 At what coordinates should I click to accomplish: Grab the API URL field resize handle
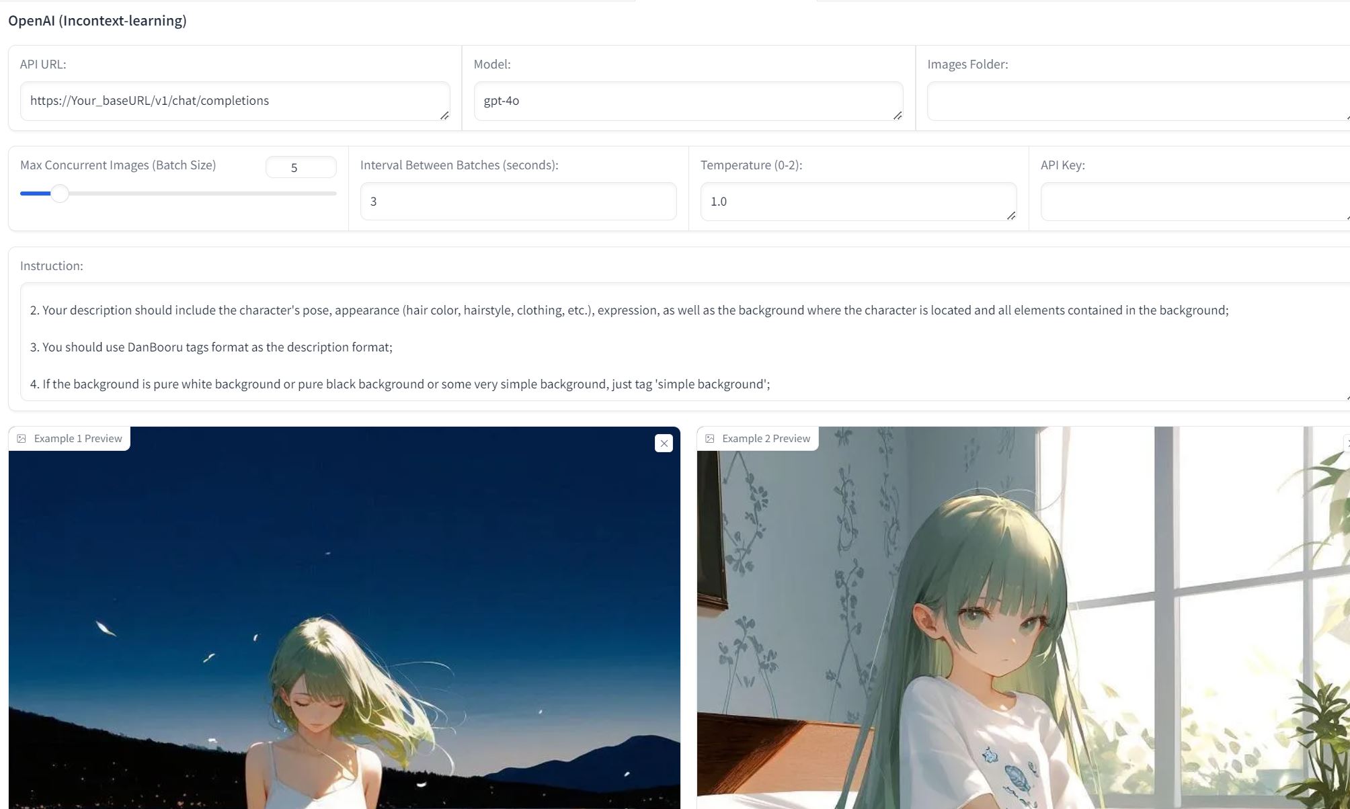pyautogui.click(x=444, y=116)
